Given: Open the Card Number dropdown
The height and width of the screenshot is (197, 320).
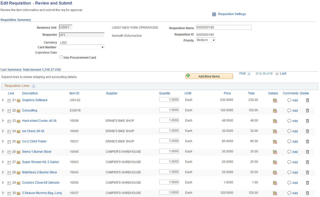Looking at the screenshot, I should click(82, 47).
